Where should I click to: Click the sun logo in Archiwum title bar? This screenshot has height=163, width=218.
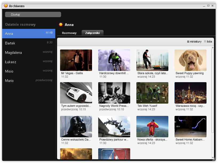[x=6, y=6]
